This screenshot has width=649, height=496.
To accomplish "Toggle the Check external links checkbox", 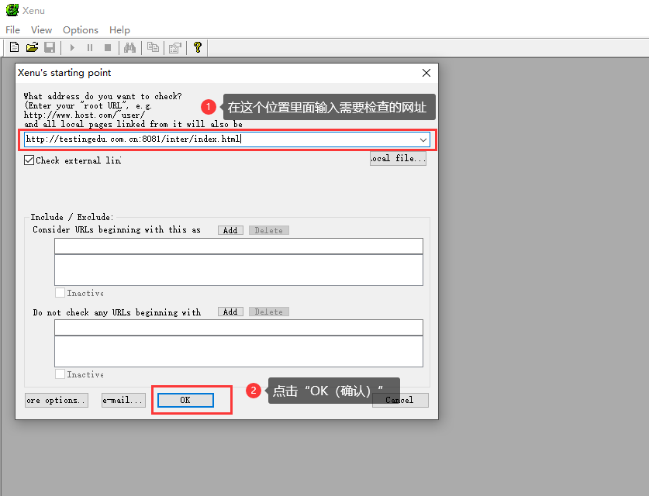I will click(29, 160).
